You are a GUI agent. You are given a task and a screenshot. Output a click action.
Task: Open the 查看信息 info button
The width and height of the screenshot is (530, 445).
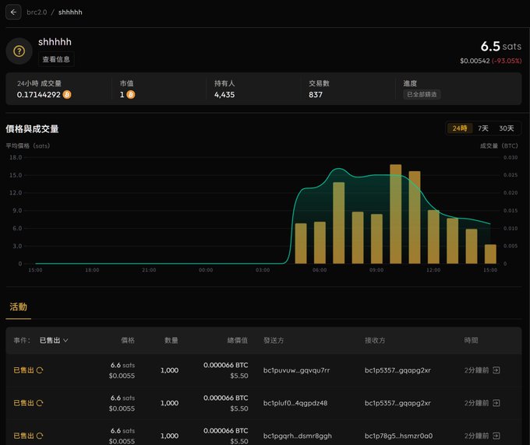[x=56, y=59]
